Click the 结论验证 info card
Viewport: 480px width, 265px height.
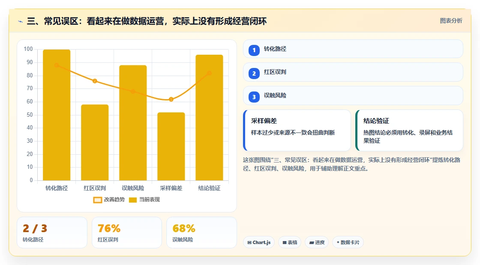pos(409,130)
